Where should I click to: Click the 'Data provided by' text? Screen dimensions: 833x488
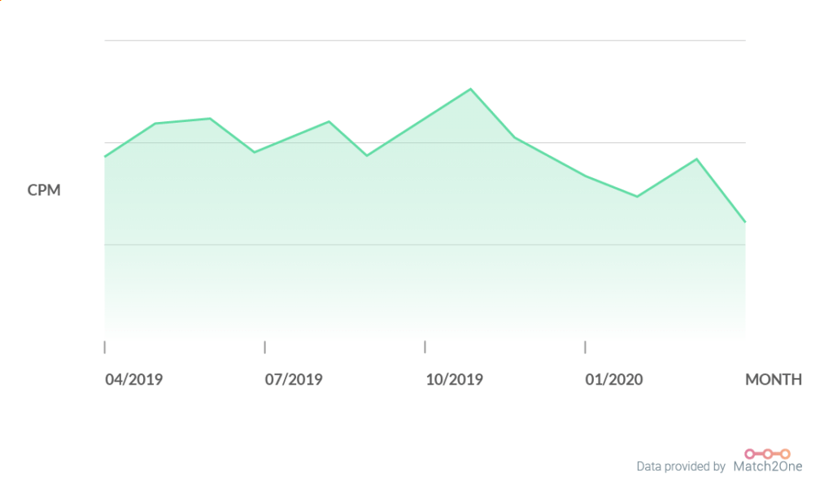point(681,467)
